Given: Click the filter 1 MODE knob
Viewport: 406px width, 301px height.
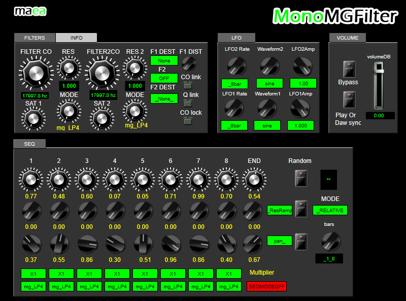Looking at the screenshot, I should coord(69,111).
